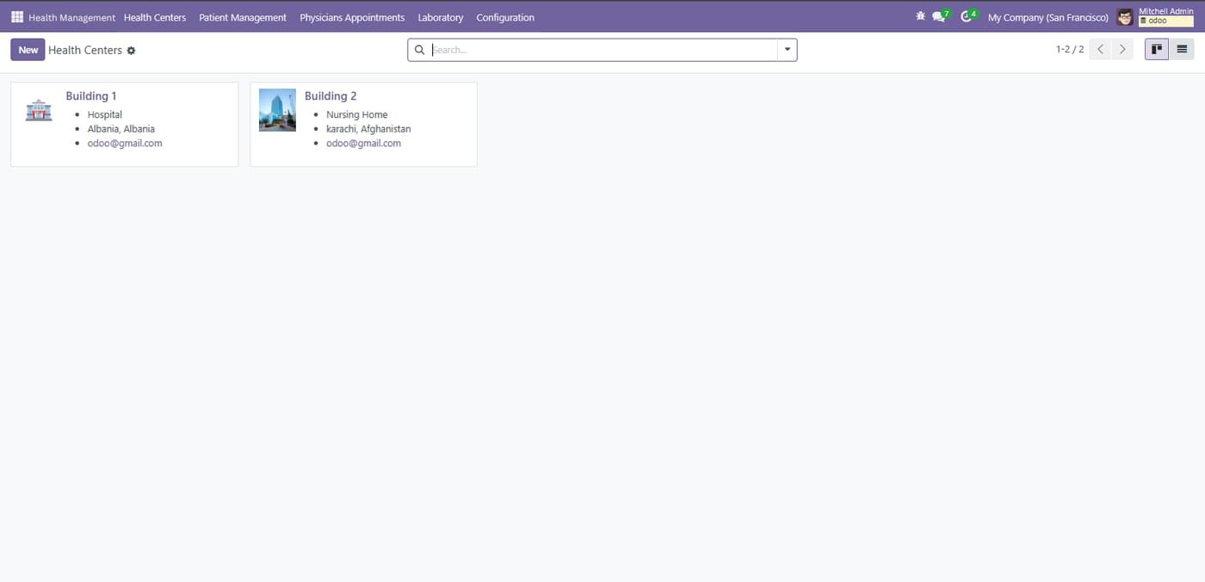Open the Physicians Appointments menu
Viewport: 1205px width, 582px height.
click(352, 17)
